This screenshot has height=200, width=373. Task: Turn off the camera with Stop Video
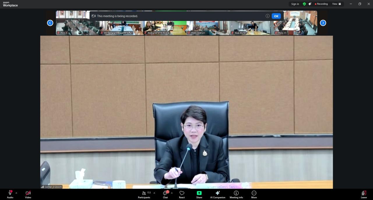click(x=28, y=193)
